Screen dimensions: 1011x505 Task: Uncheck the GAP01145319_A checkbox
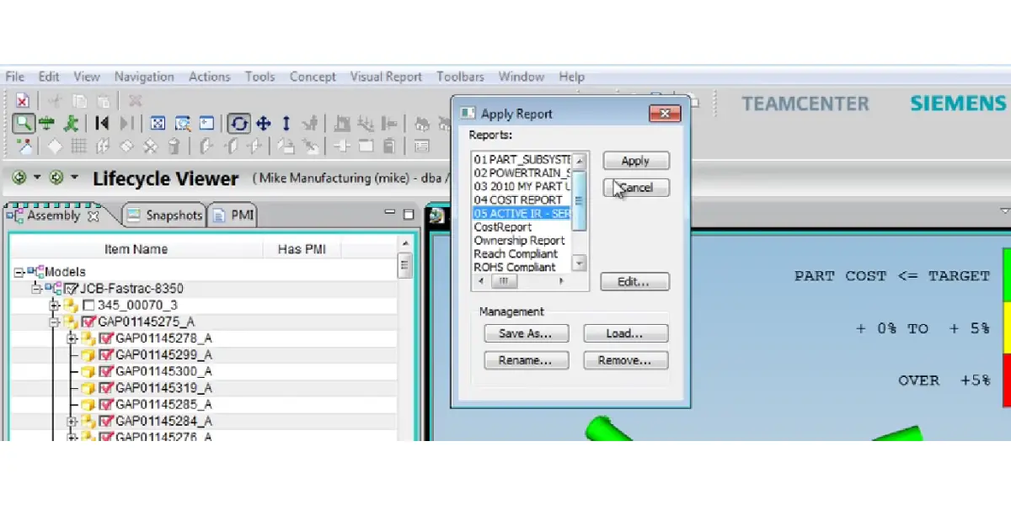[106, 388]
